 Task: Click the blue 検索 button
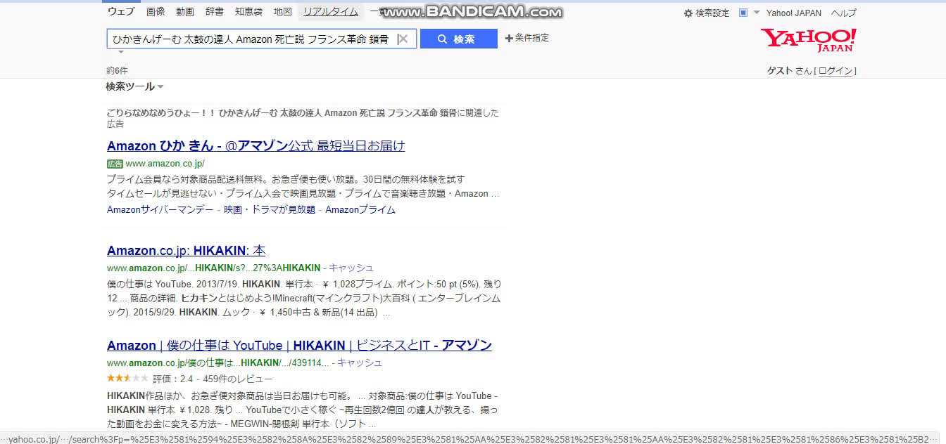(459, 39)
